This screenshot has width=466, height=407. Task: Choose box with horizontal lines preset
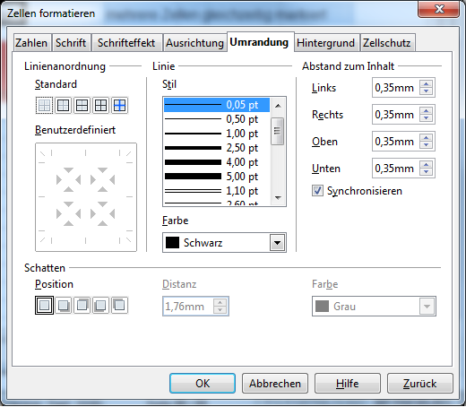coord(82,106)
